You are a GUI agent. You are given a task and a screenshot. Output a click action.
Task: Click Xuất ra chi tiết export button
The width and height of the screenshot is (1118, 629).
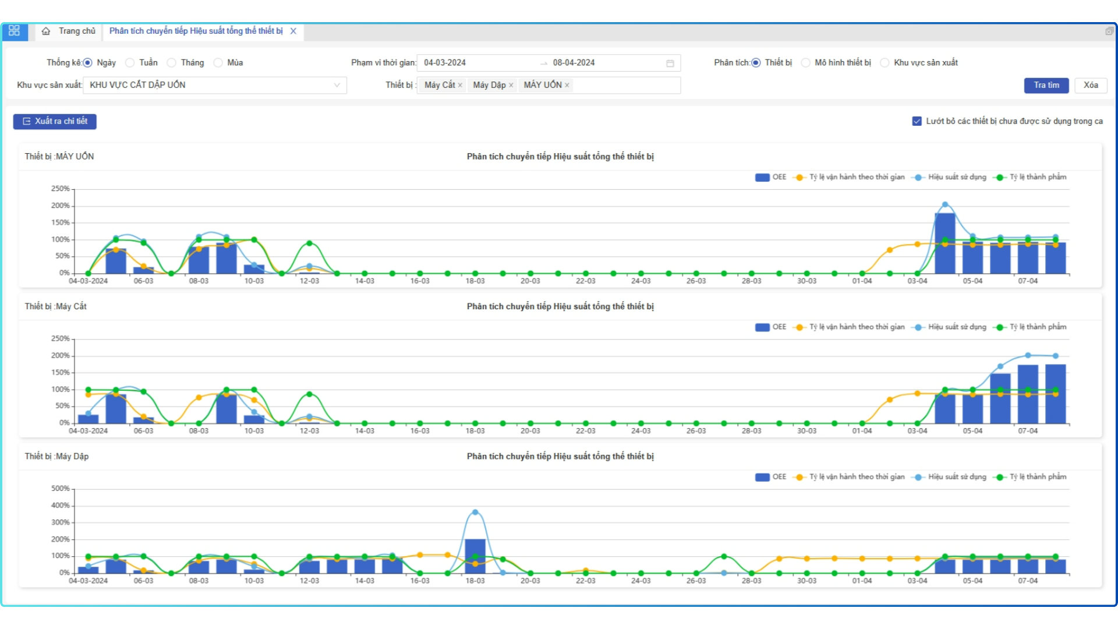tap(55, 121)
